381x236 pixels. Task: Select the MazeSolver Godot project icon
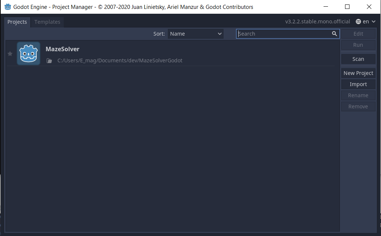point(29,53)
